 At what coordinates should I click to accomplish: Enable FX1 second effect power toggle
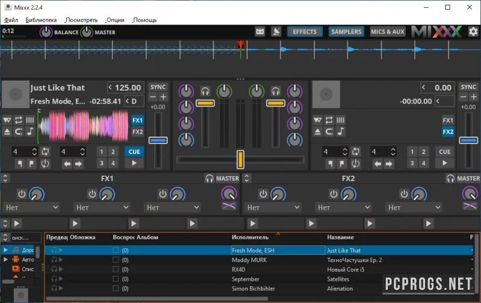(x=92, y=194)
